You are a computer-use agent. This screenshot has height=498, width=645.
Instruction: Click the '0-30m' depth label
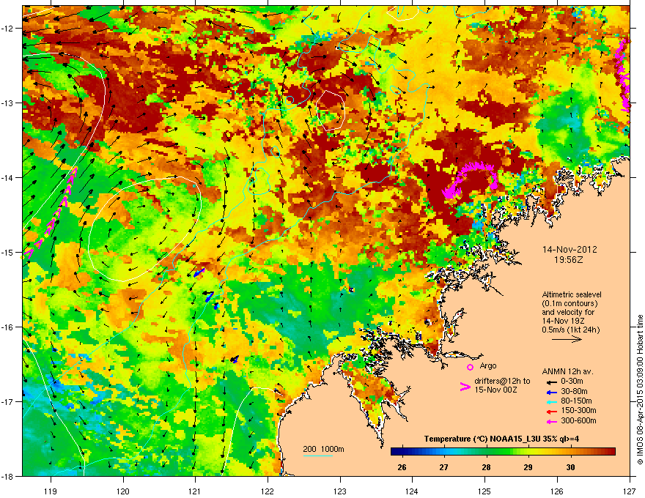coord(572,382)
